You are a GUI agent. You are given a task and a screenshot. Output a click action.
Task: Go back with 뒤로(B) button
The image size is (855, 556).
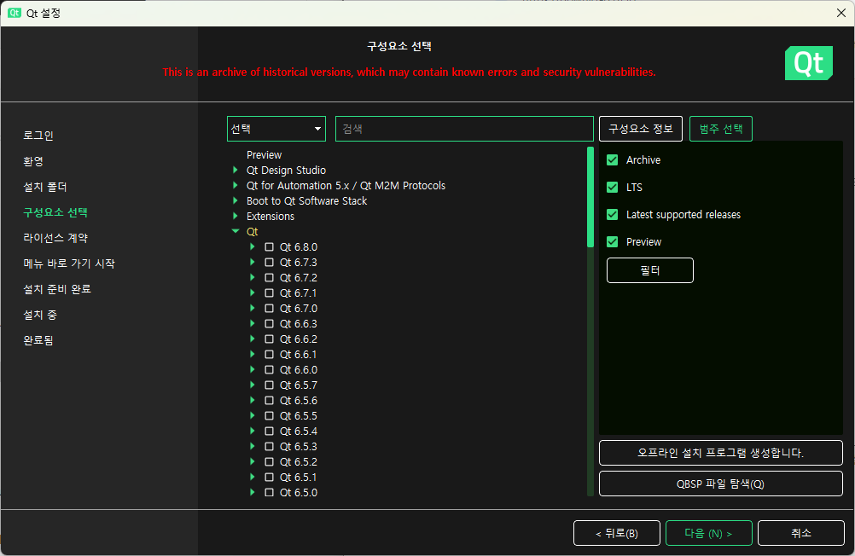617,533
